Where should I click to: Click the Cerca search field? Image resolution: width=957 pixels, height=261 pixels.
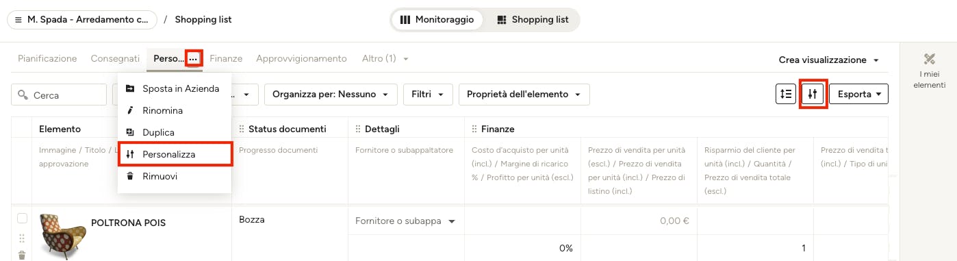click(58, 95)
